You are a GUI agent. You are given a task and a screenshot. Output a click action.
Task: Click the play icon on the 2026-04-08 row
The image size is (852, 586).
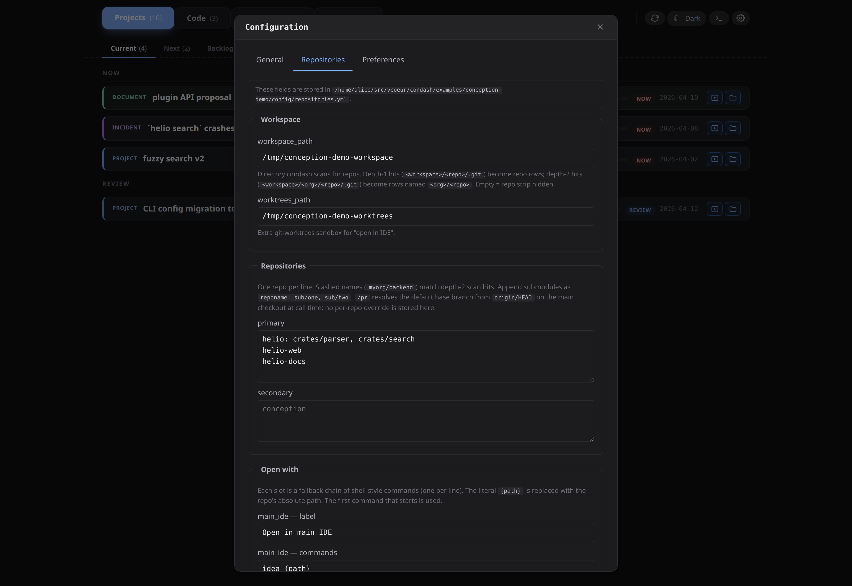coord(715,128)
